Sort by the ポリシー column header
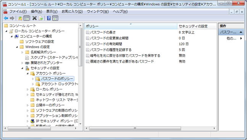The image size is (247, 140). [131, 26]
